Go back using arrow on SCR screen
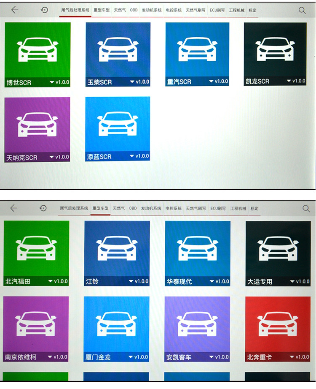Image resolution: width=316 pixels, height=389 pixels. click(x=15, y=10)
